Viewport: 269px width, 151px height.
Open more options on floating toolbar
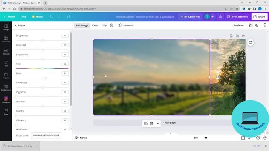click(157, 124)
